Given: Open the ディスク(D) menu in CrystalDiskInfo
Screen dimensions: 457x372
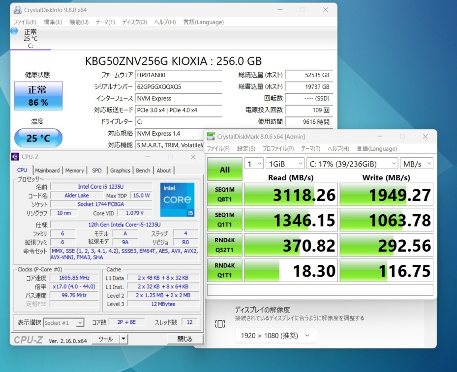Looking at the screenshot, I should (134, 22).
